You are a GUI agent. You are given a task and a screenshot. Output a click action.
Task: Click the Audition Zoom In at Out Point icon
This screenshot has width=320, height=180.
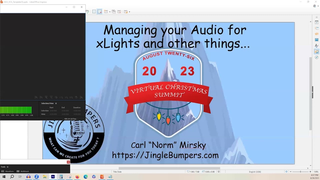(66, 97)
